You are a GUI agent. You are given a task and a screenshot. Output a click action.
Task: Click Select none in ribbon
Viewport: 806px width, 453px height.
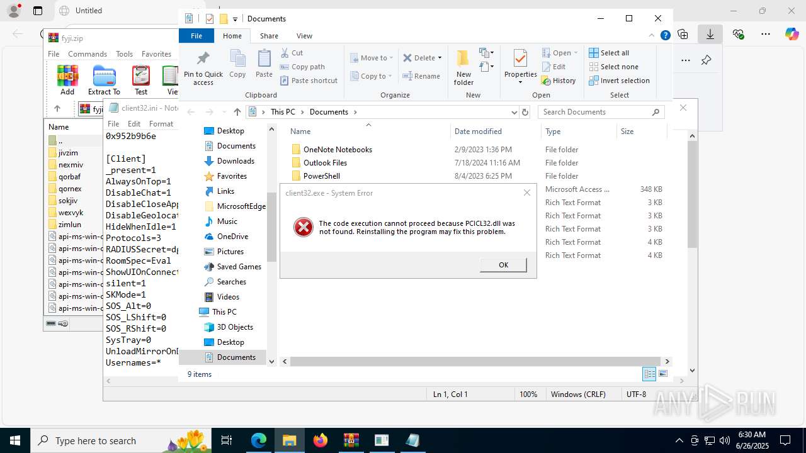[613, 67]
